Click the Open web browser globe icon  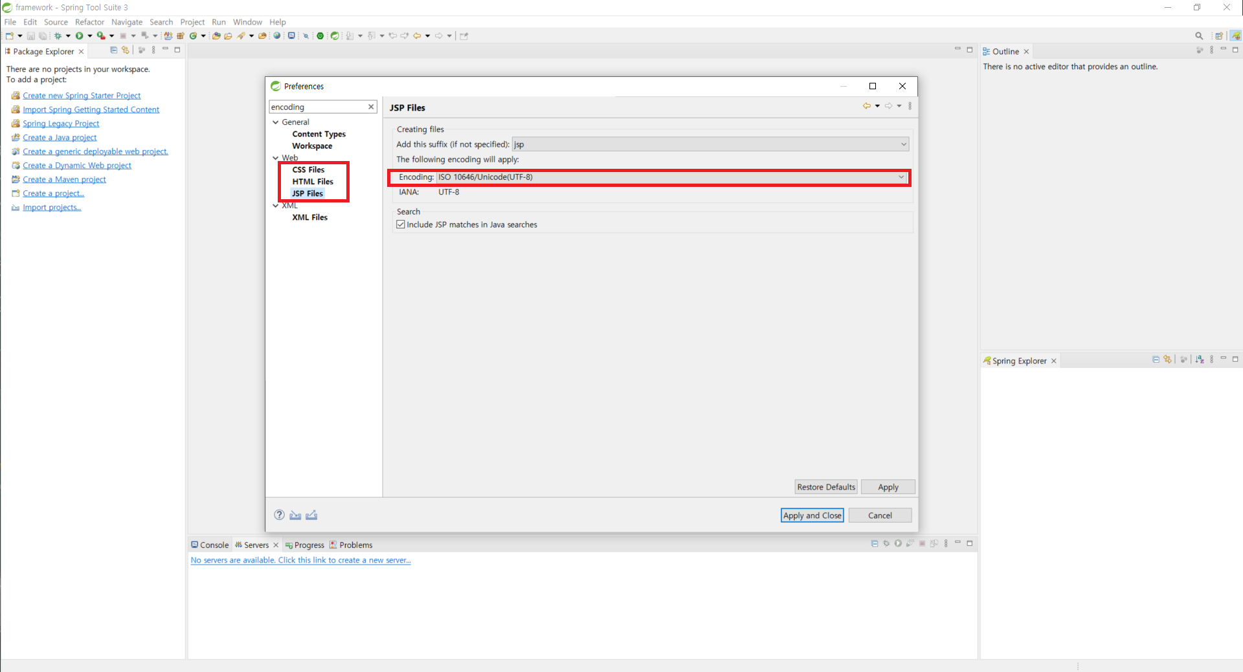tap(276, 36)
